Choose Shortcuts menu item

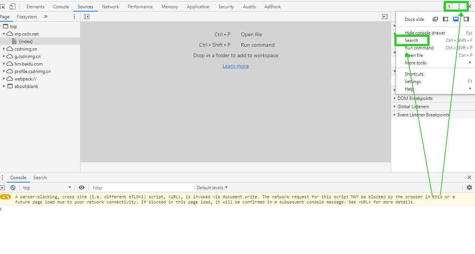435,74
